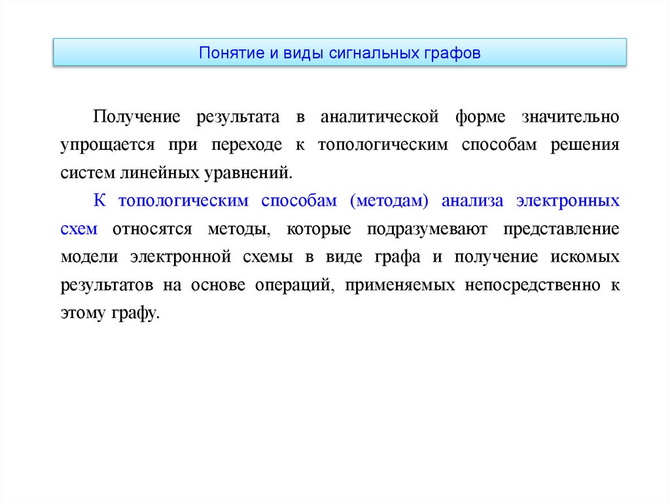Viewport: 670px width, 502px height.
Task: Click the final line 'этому графу.'
Action: point(110,313)
